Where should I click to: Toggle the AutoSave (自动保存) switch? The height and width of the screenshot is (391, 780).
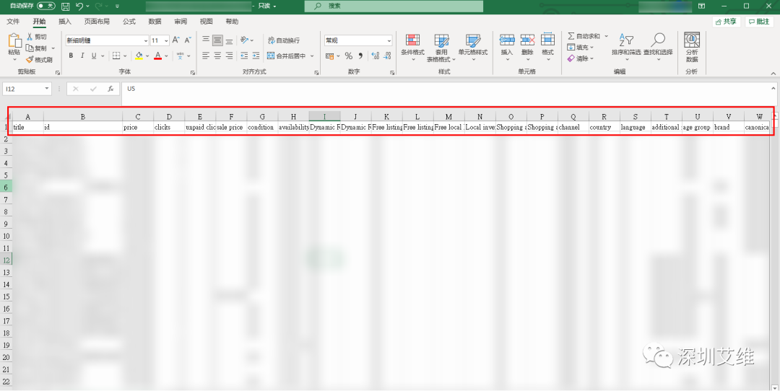(x=45, y=6)
